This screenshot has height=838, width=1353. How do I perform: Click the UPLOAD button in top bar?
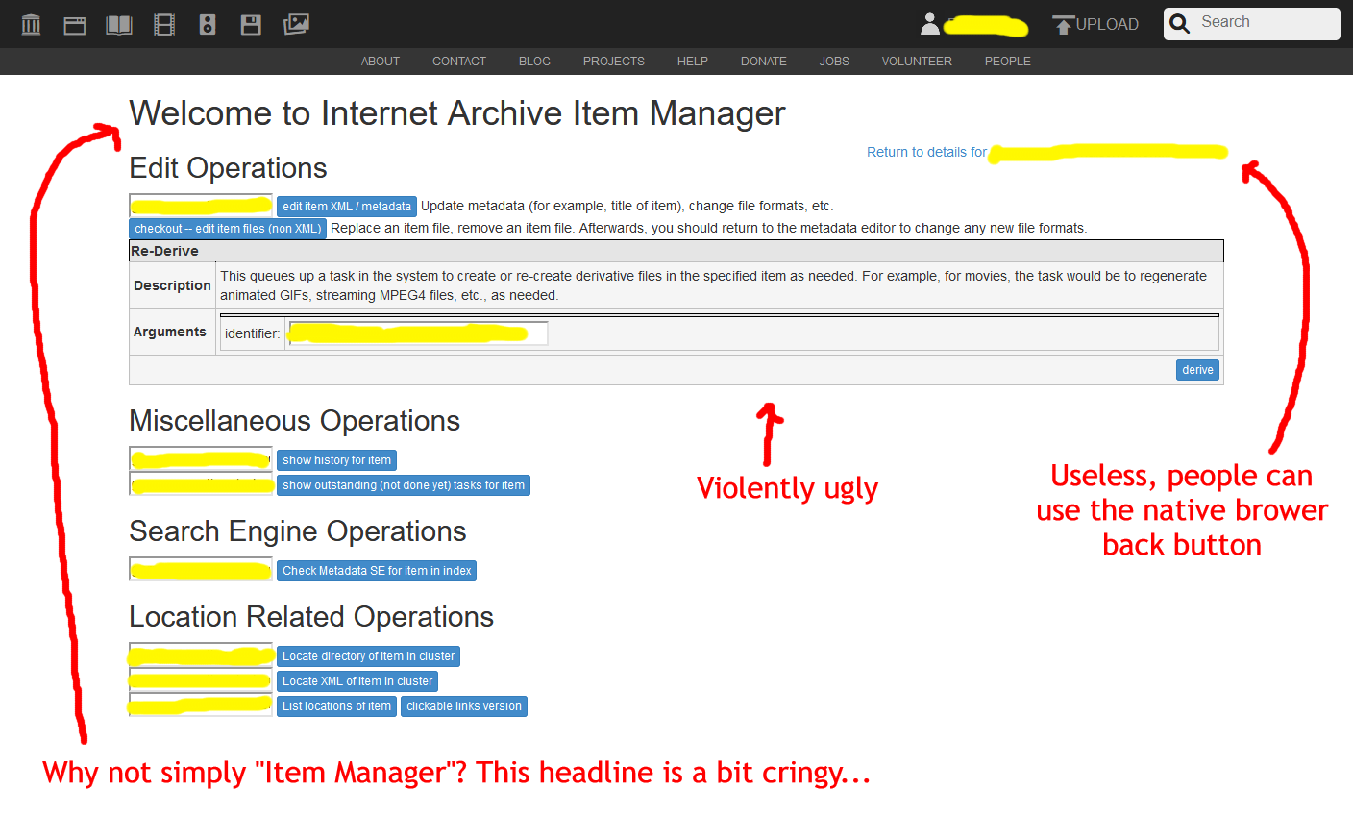pos(1095,25)
